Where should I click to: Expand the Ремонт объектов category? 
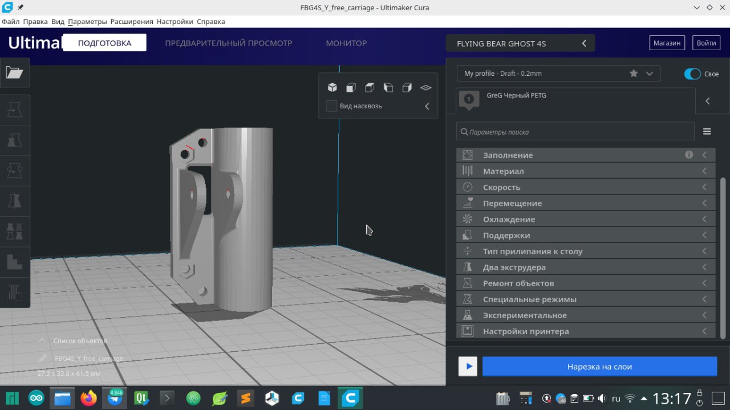586,283
